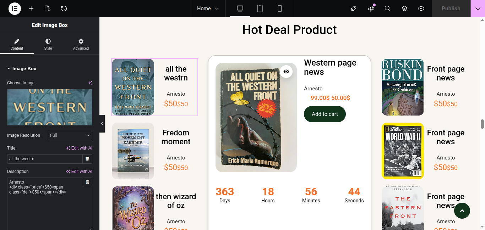485x230 pixels.
Task: Click dynamic tags icon beside Title field
Action: [87, 159]
